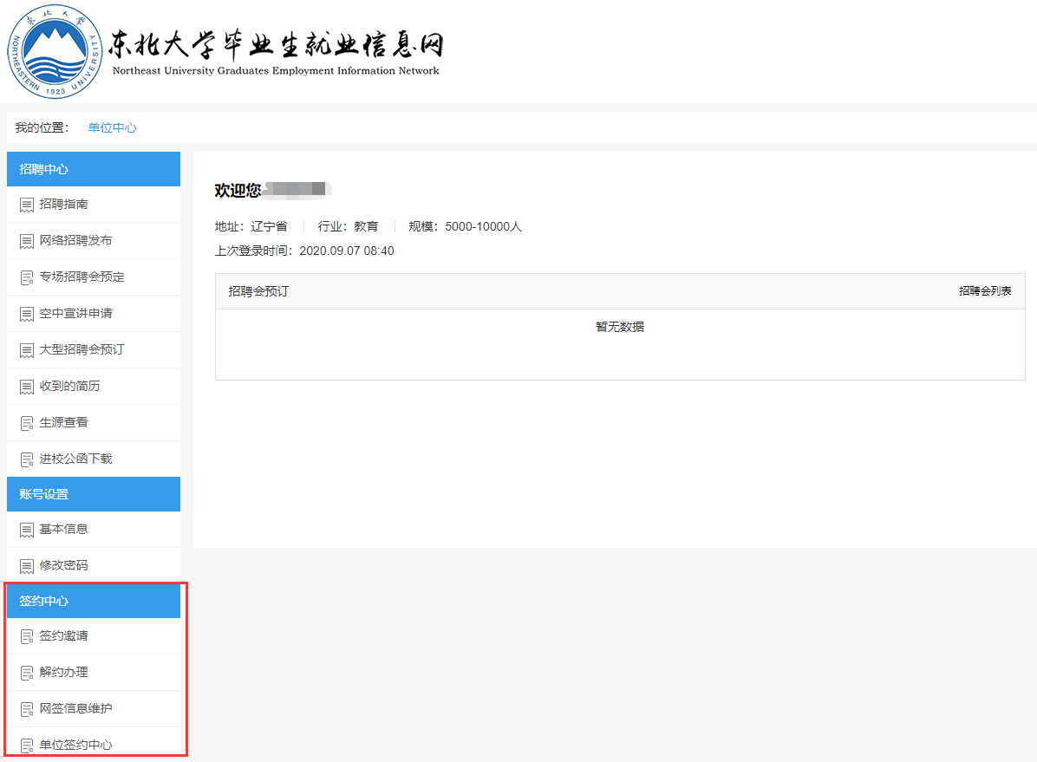
Task: Go to 修改密码
Action: (x=94, y=565)
